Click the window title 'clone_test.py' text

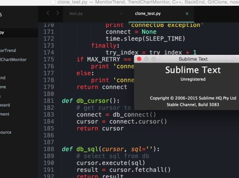[72, 2]
